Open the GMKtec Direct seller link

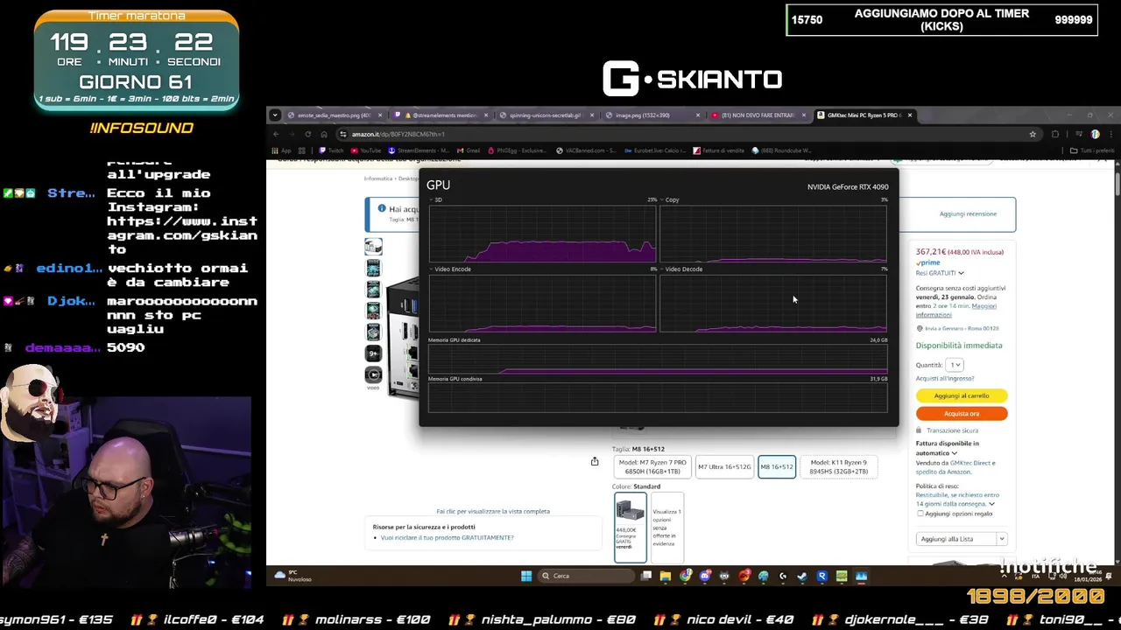pos(972,463)
